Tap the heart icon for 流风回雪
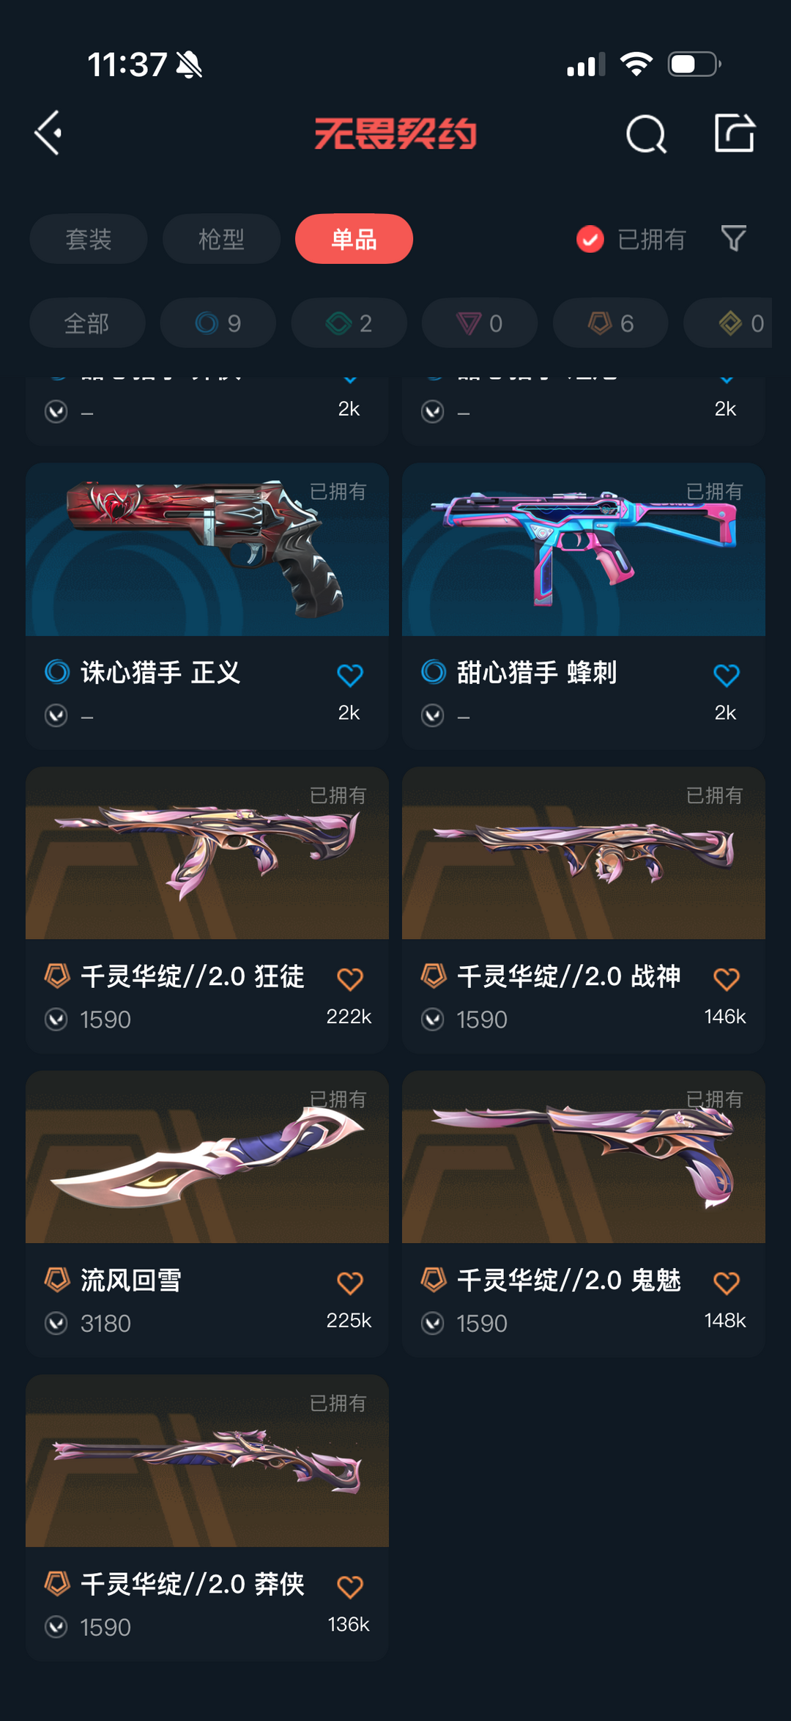Image resolution: width=791 pixels, height=1721 pixels. [350, 1283]
